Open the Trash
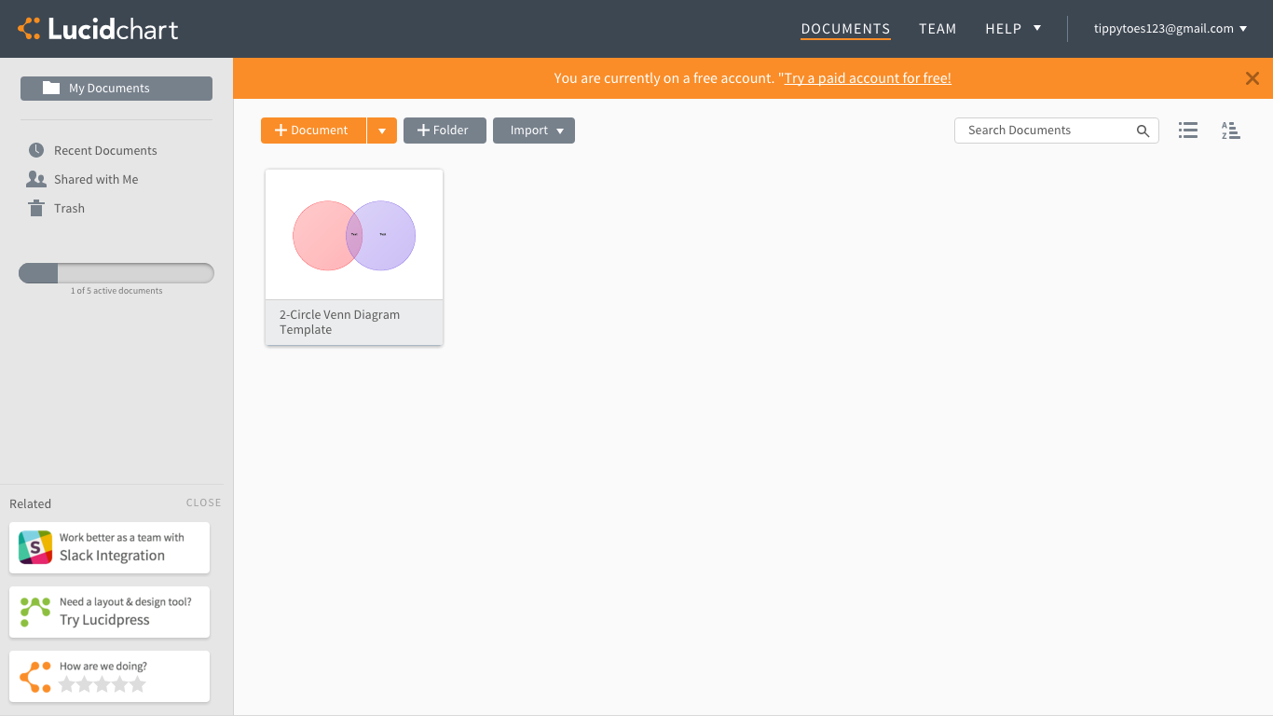Viewport: 1273px width, 716px height. 69,208
